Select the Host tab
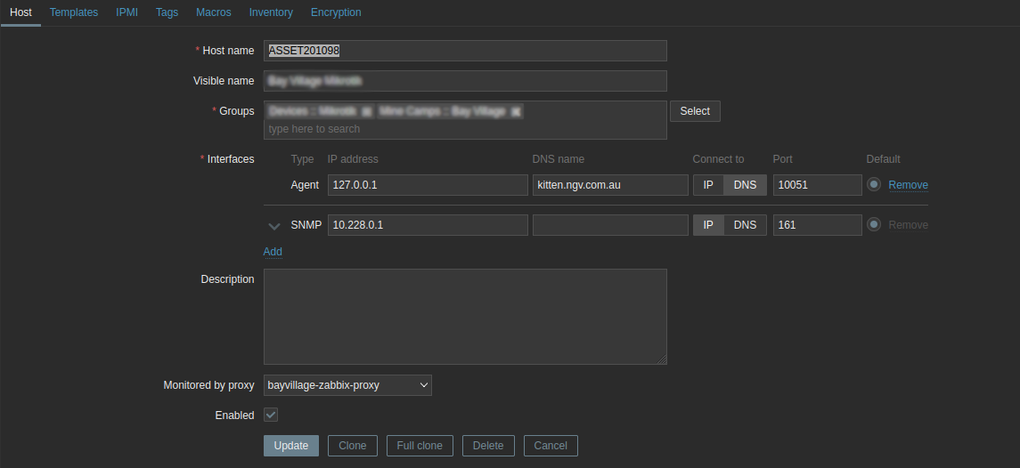Viewport: 1020px width, 468px height. (x=20, y=12)
